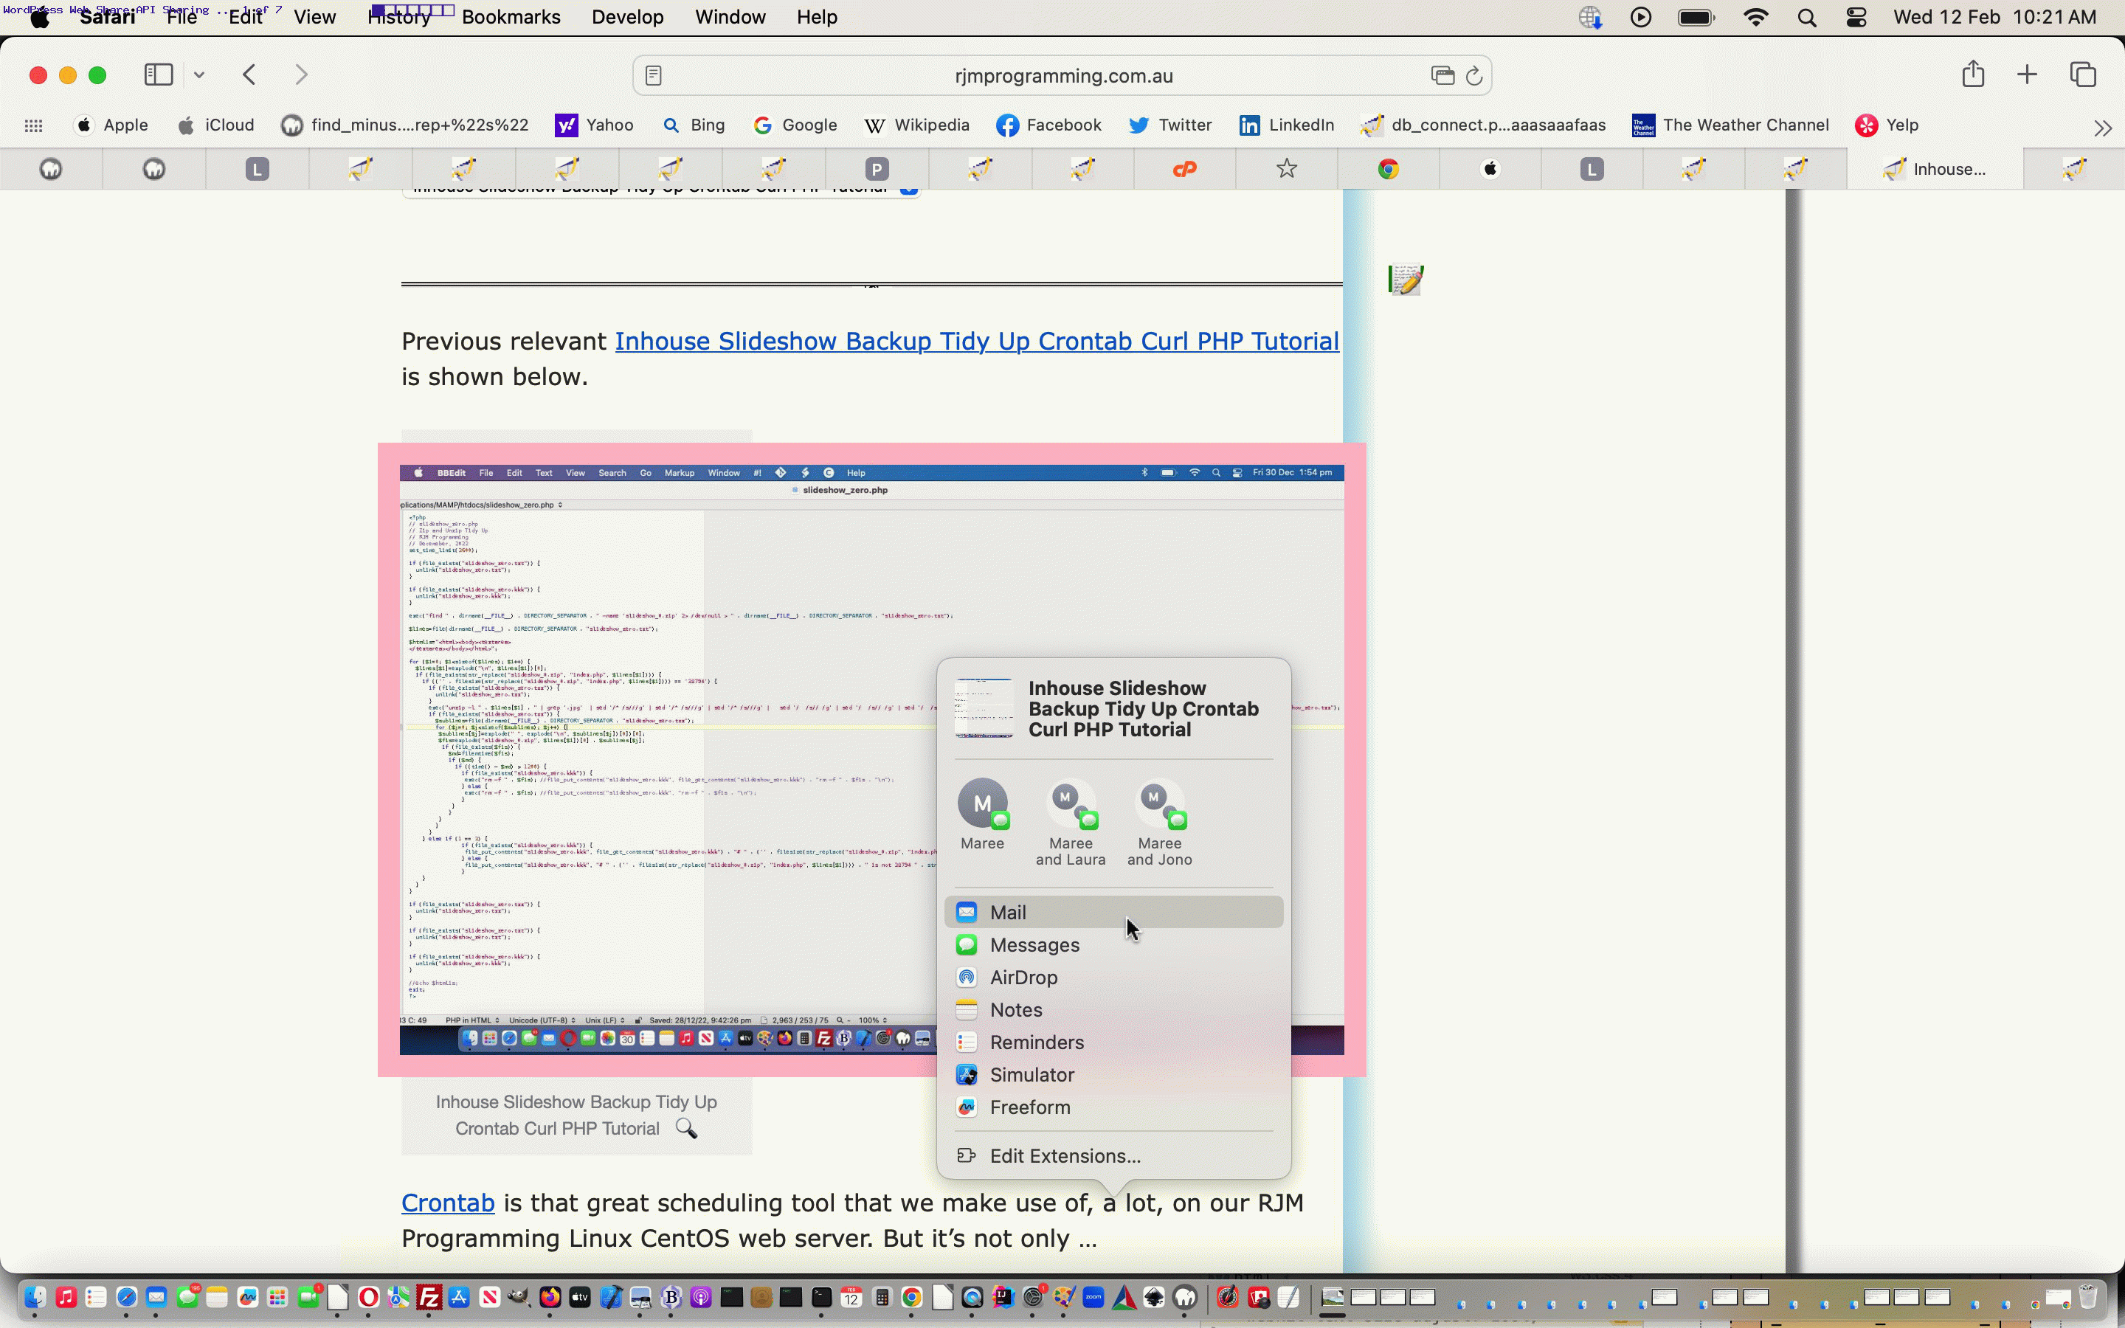Open a new tab with the plus button
Viewport: 2125px width, 1328px height.
point(2027,75)
